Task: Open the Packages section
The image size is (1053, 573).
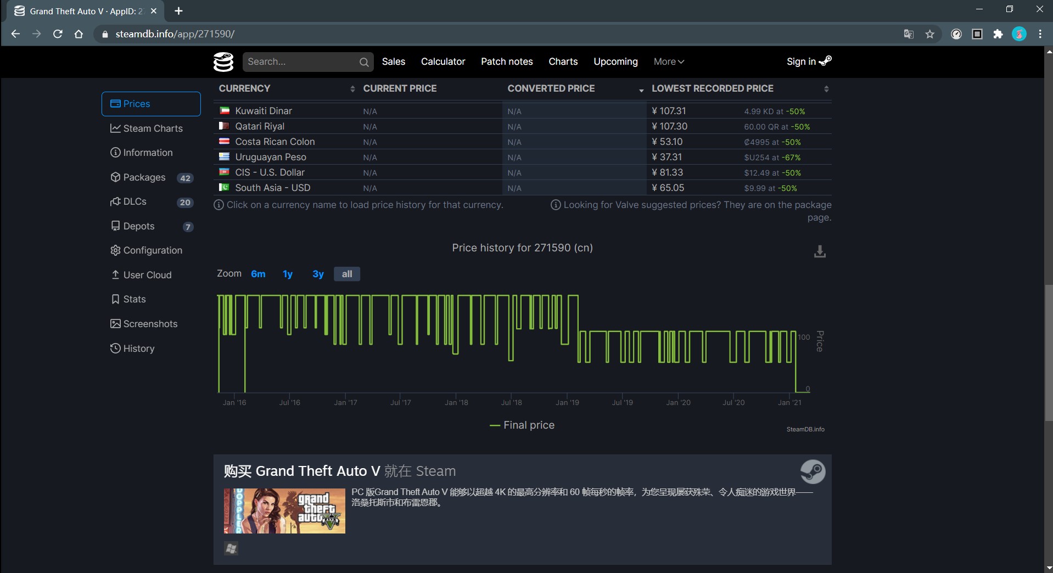Action: click(x=151, y=177)
